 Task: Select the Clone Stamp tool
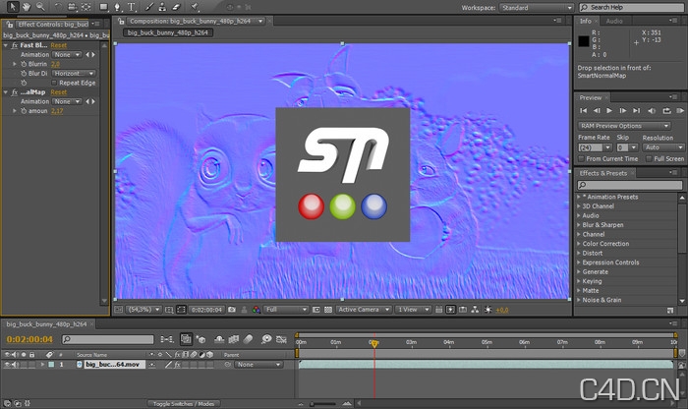[162, 7]
